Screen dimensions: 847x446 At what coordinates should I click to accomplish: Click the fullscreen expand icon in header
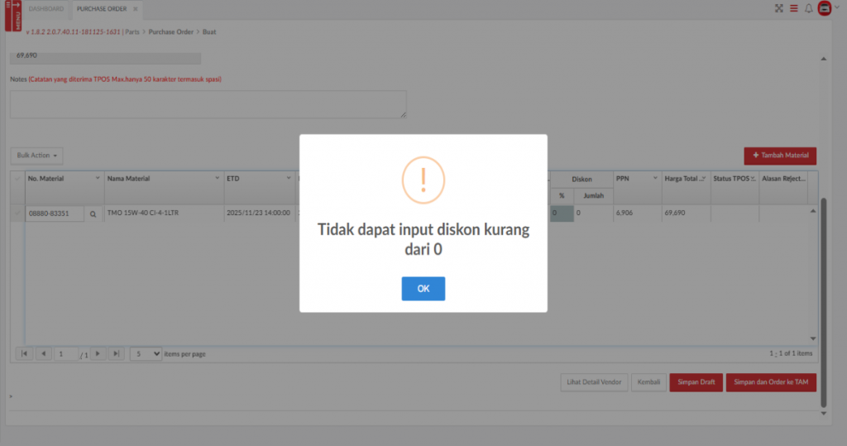point(778,8)
